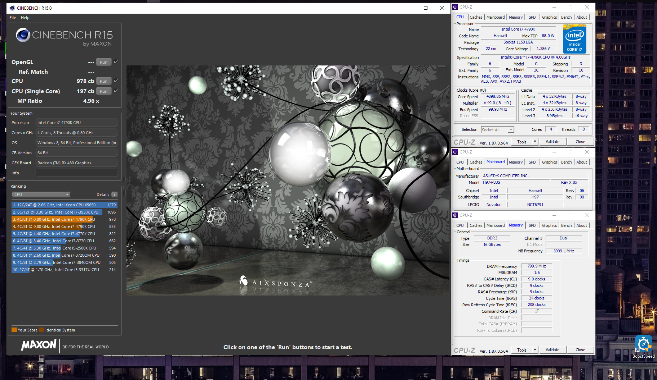Click Close button in Memory CPU-Z window

(x=580, y=350)
